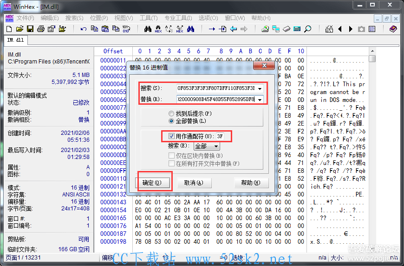Open the 视图(V) menu
The width and height of the screenshot is (404, 266).
[124, 18]
